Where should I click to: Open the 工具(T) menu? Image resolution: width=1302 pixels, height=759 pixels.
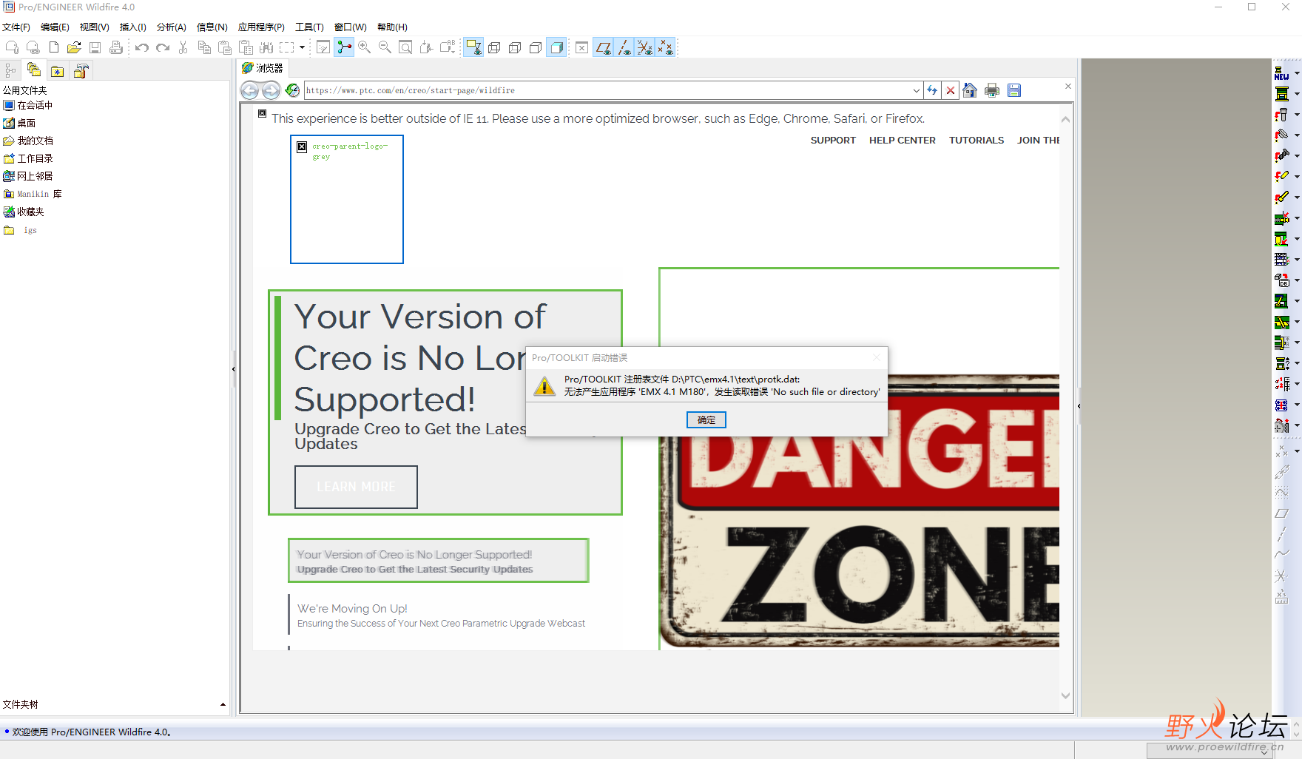click(x=309, y=27)
